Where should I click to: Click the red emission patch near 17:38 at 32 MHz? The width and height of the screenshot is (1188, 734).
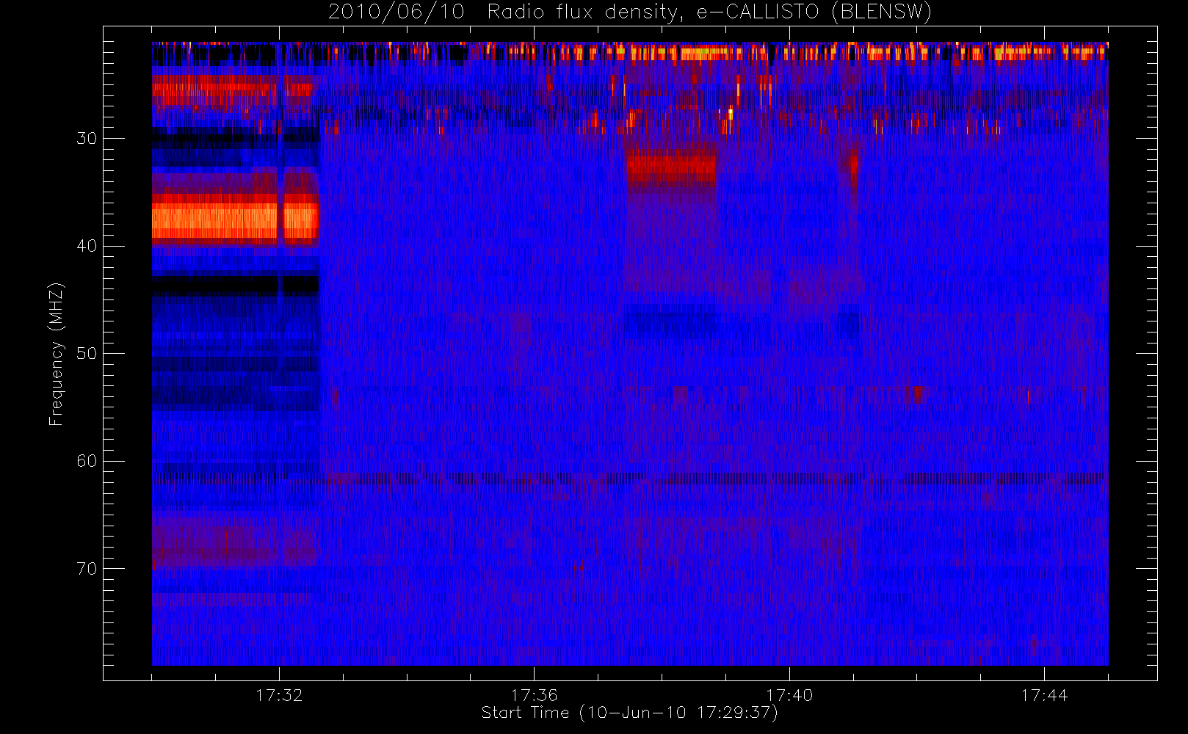click(670, 167)
